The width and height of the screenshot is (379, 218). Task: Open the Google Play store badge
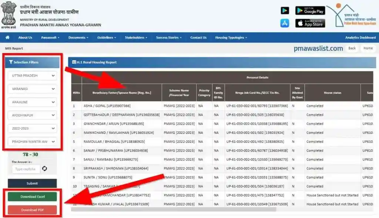coord(310,11)
